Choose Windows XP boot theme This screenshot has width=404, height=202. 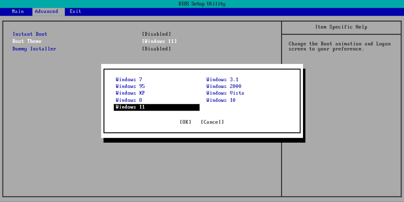point(130,93)
